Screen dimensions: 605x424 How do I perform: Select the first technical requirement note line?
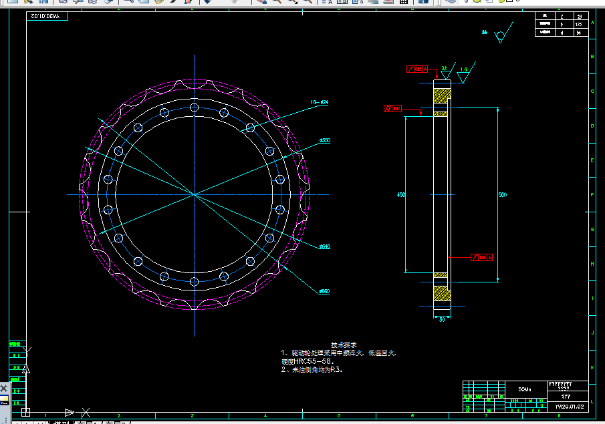pyautogui.click(x=339, y=353)
